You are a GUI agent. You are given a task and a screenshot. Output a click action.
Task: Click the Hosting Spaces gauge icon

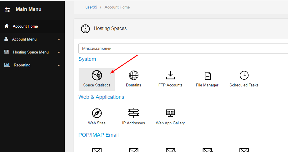click(85, 29)
